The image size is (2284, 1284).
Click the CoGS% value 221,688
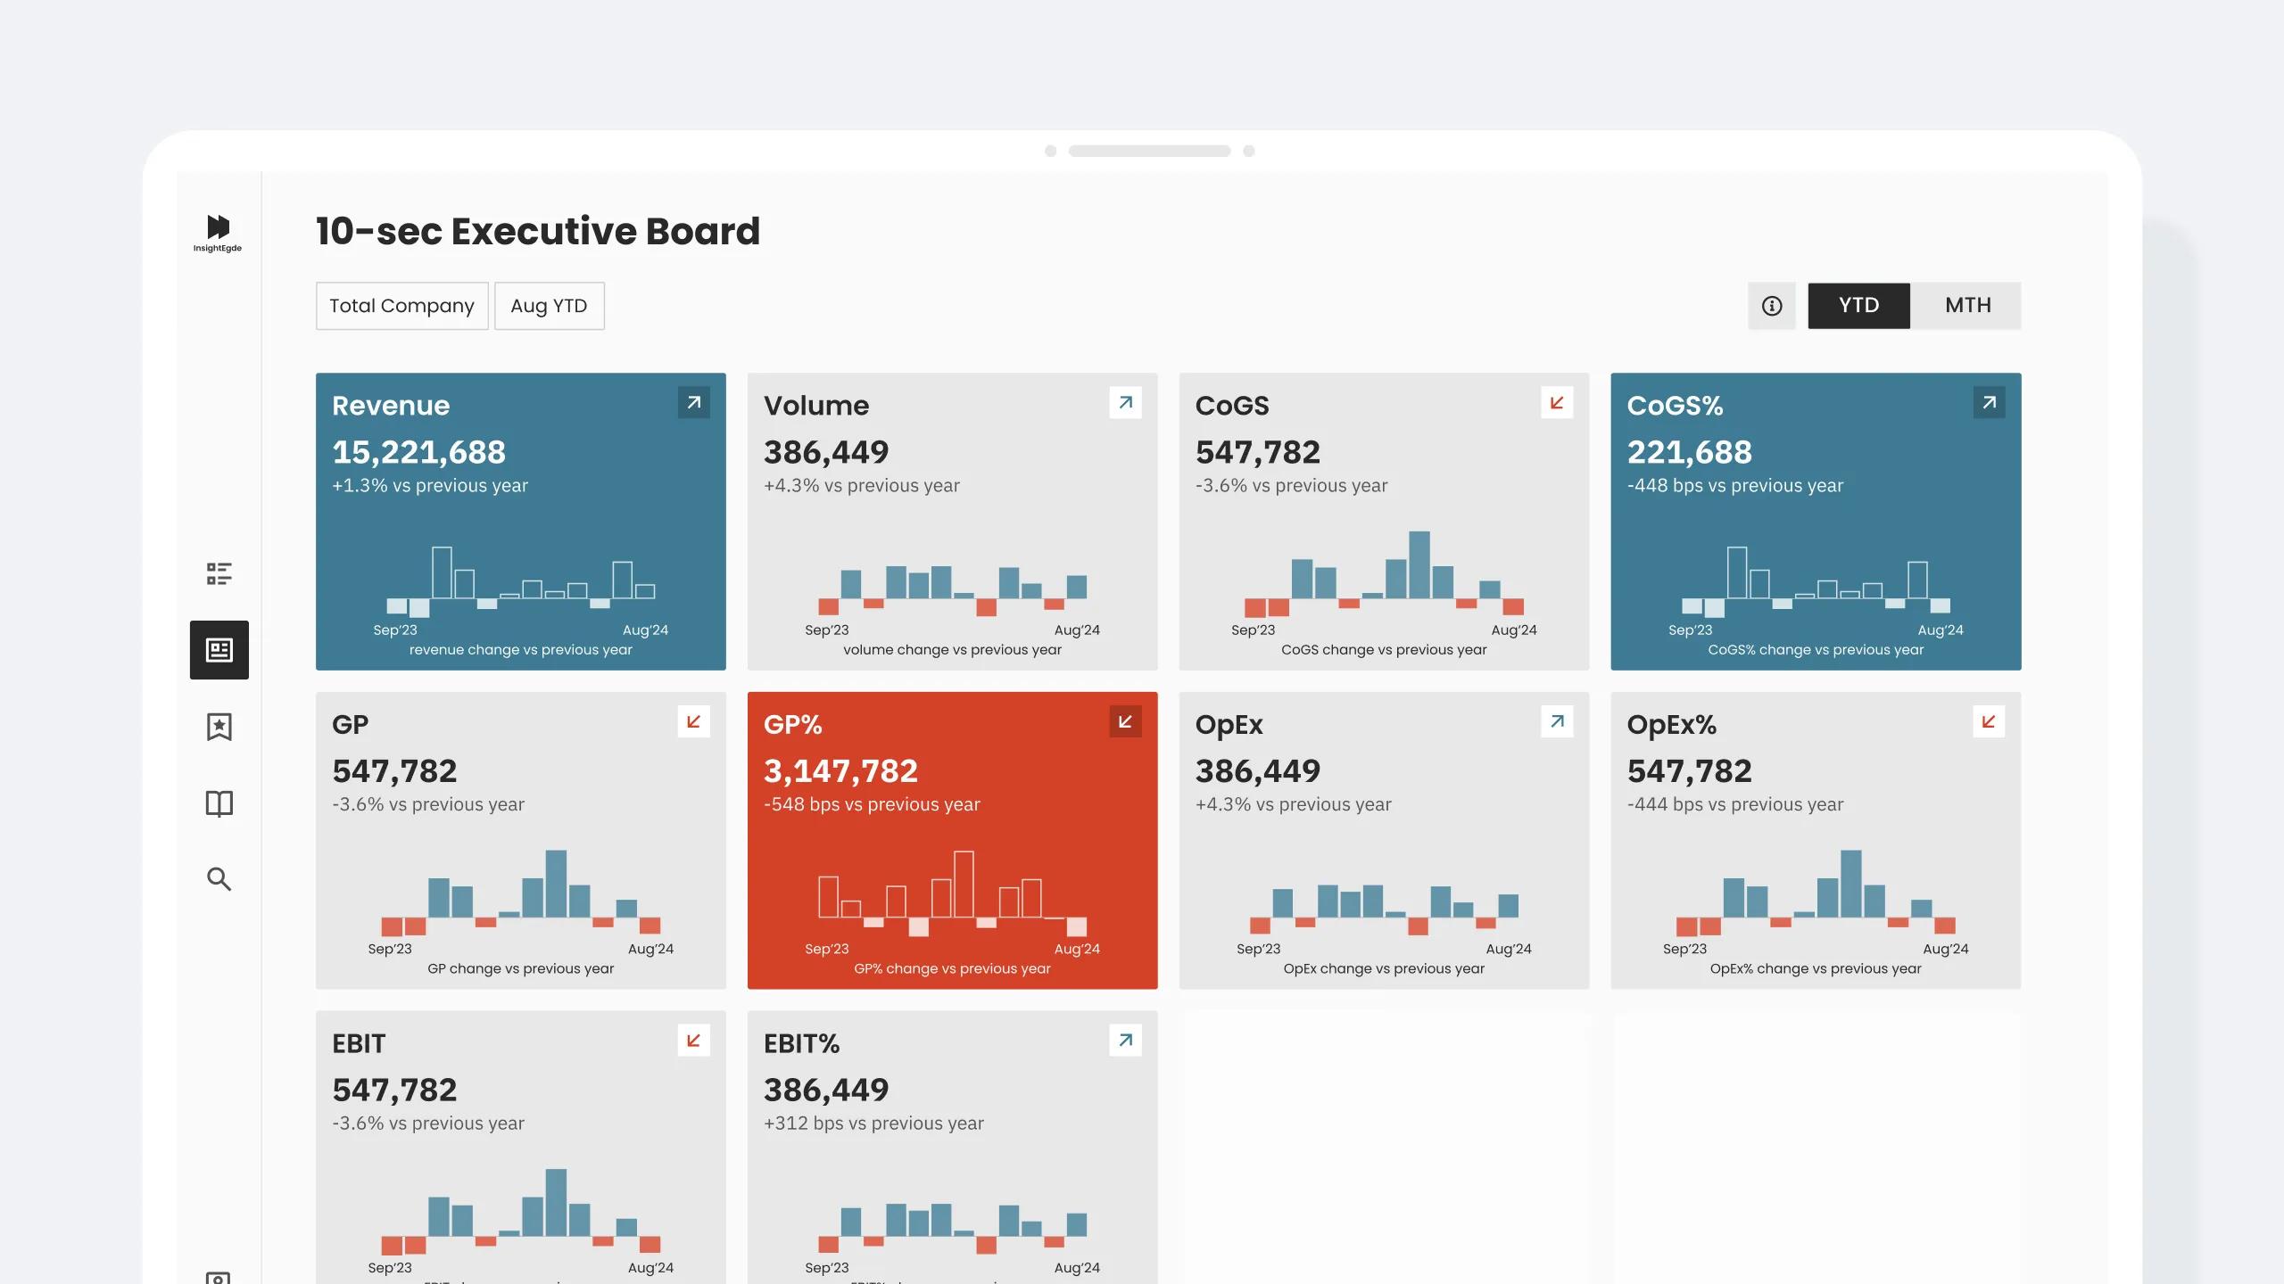[x=1690, y=452]
